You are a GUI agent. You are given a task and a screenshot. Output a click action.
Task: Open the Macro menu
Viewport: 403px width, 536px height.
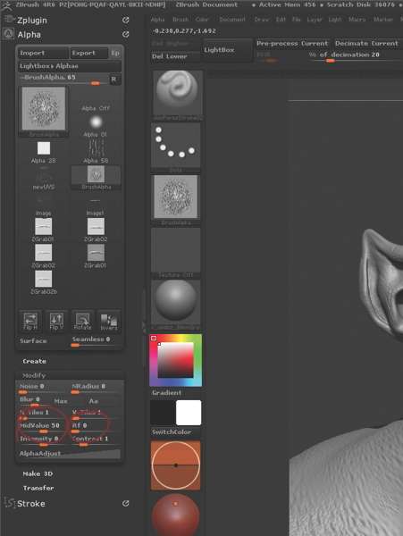click(357, 20)
